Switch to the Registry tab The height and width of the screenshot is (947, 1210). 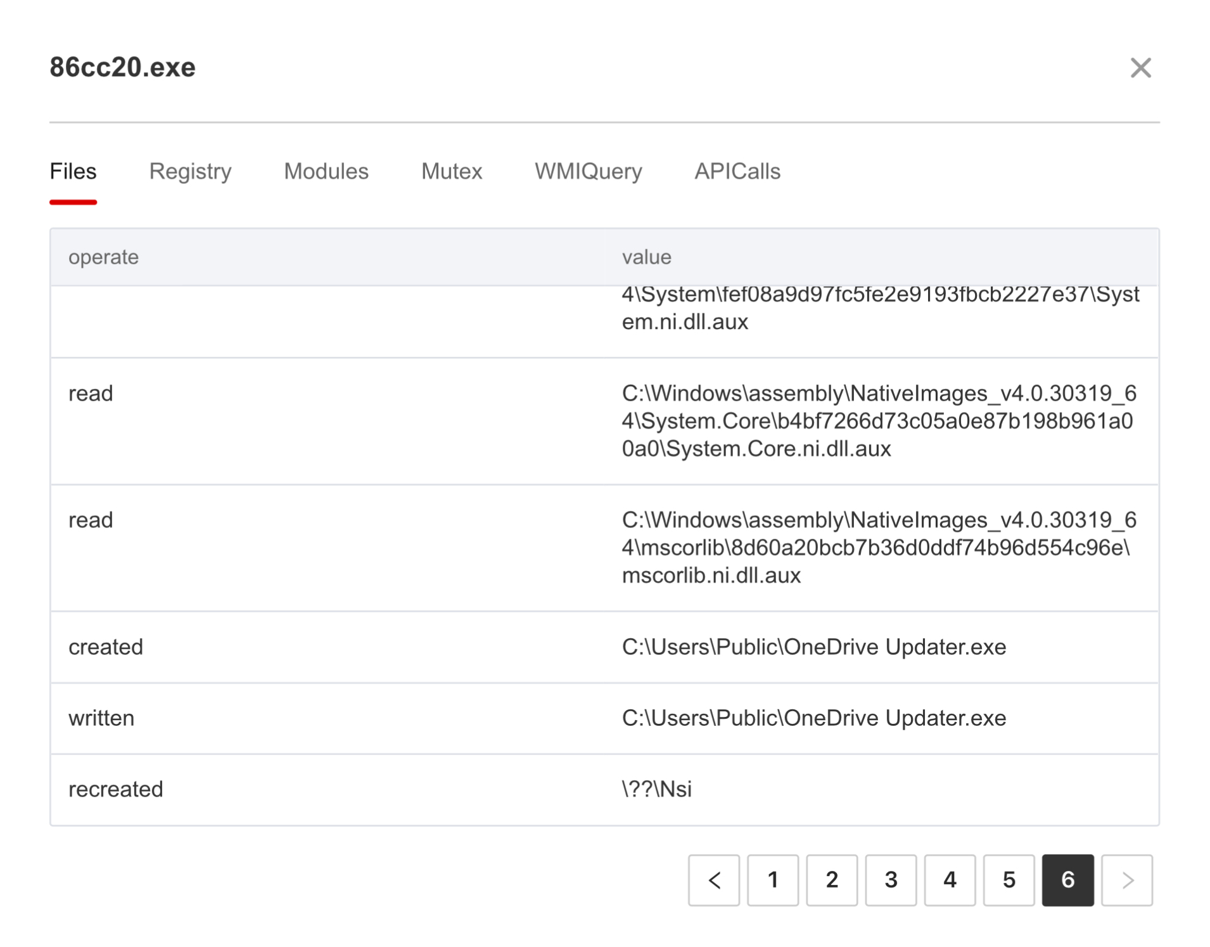190,171
